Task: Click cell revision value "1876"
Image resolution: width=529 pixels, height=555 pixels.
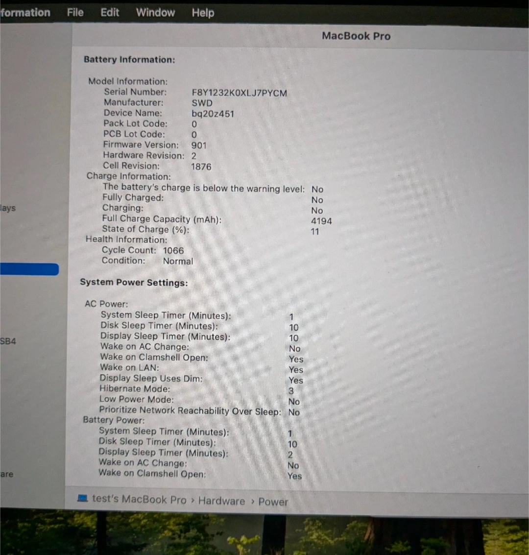Action: tap(201, 167)
